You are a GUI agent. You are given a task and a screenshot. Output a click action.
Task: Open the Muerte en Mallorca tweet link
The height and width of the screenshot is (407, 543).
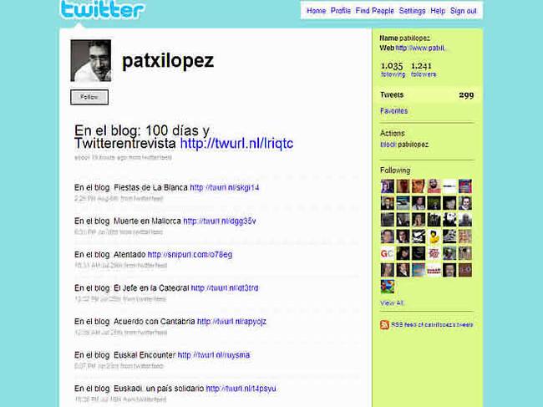tap(219, 221)
